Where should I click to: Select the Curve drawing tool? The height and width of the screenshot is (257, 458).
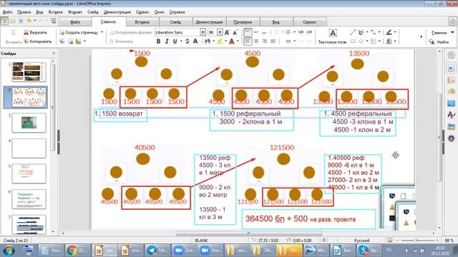point(361,32)
